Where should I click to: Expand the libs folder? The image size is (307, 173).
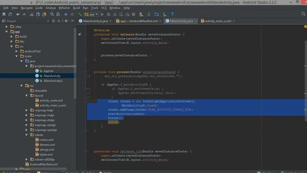pos(12,41)
